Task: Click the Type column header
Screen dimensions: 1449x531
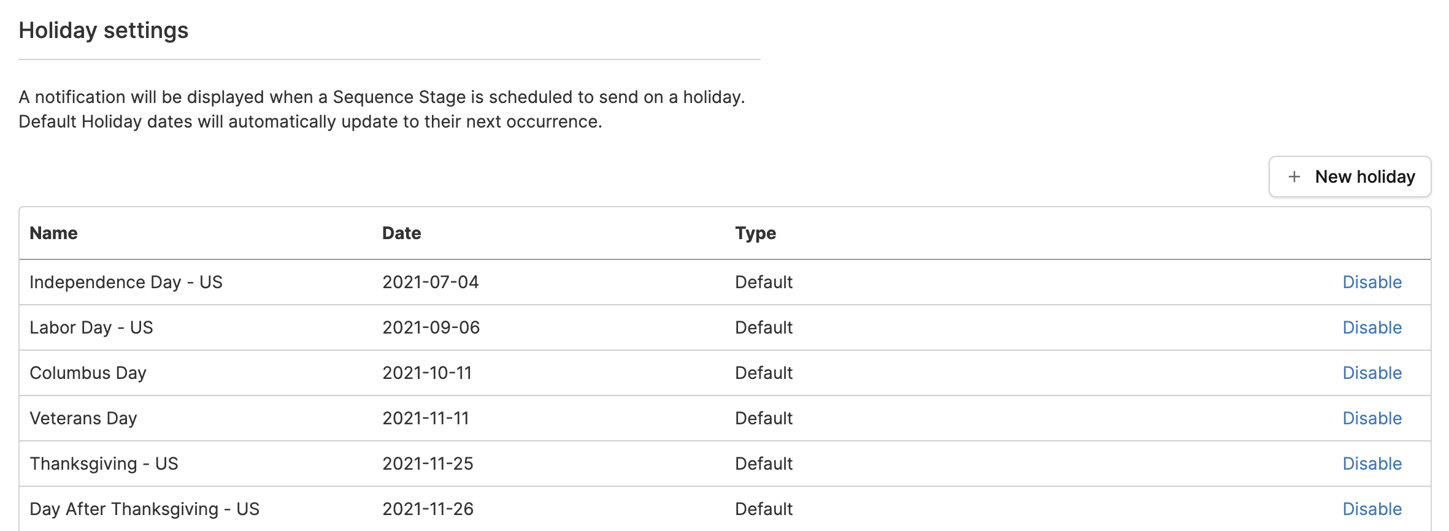Action: coord(755,233)
